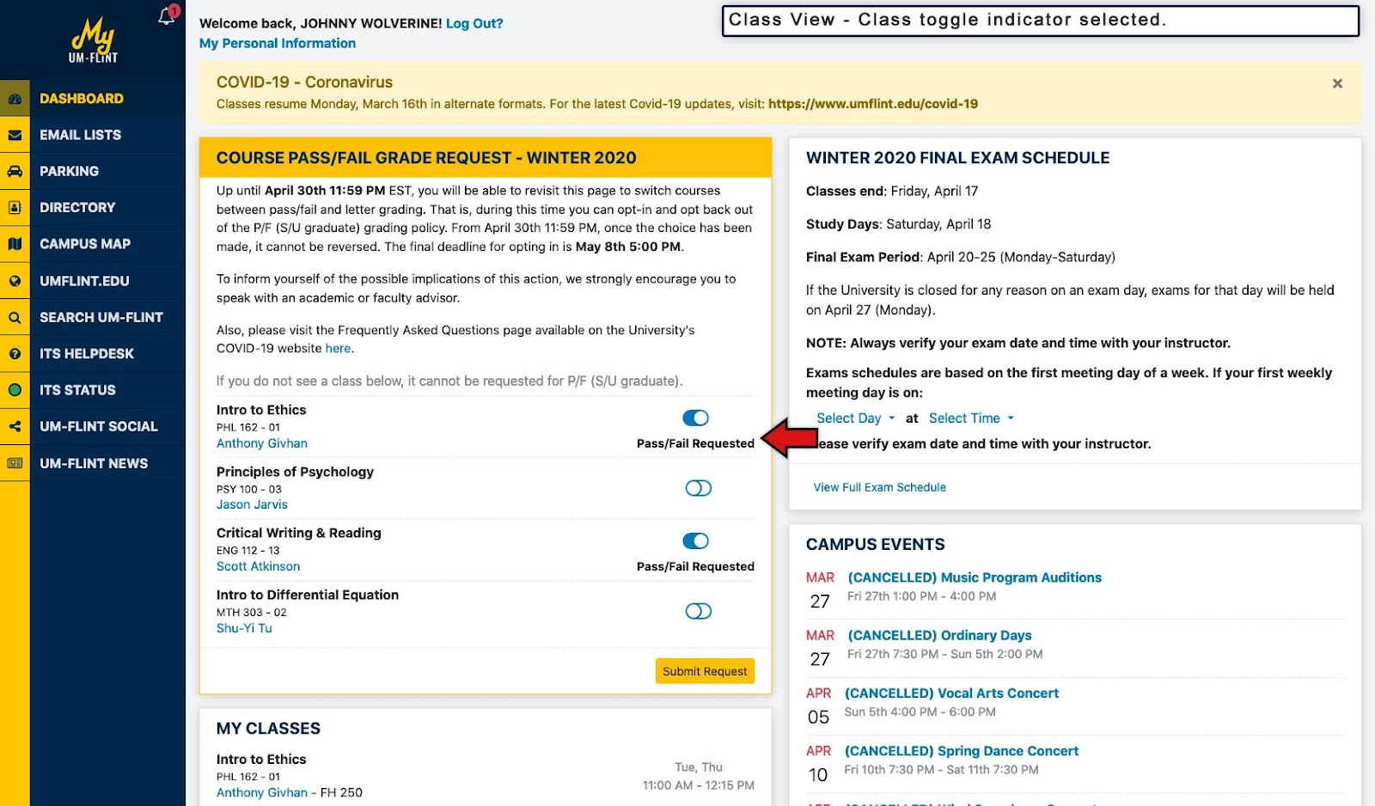The height and width of the screenshot is (806, 1375).
Task: Click the Email Lists envelope icon
Action: point(15,135)
